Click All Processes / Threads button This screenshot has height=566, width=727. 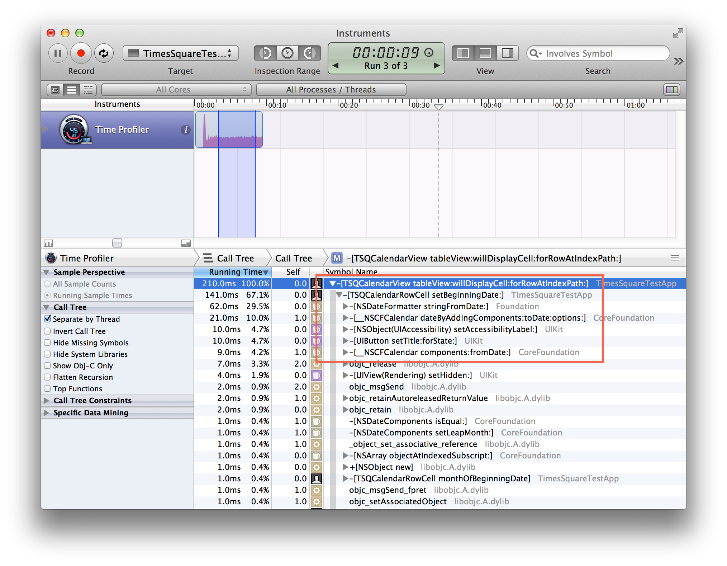tap(331, 90)
